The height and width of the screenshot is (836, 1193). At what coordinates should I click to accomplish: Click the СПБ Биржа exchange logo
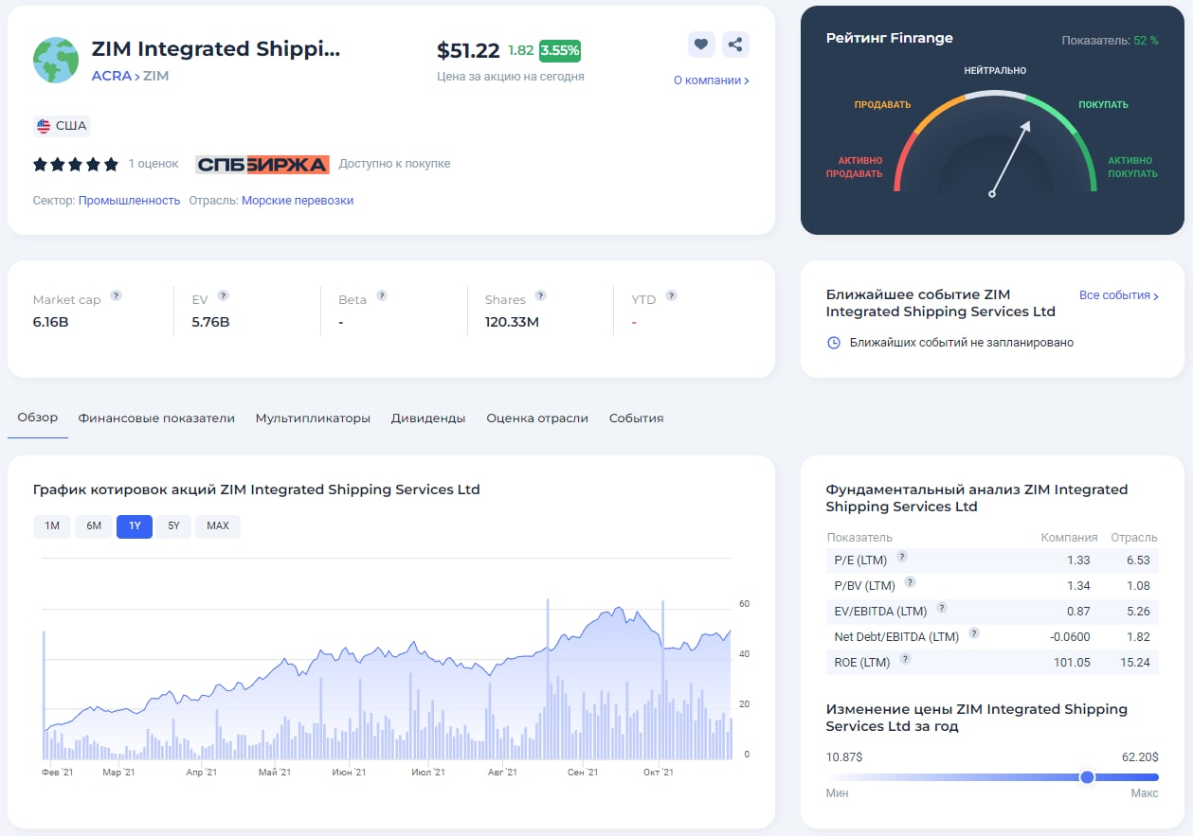[262, 165]
